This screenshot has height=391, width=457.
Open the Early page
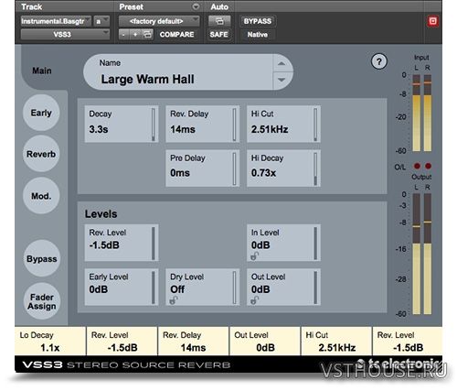(x=41, y=113)
